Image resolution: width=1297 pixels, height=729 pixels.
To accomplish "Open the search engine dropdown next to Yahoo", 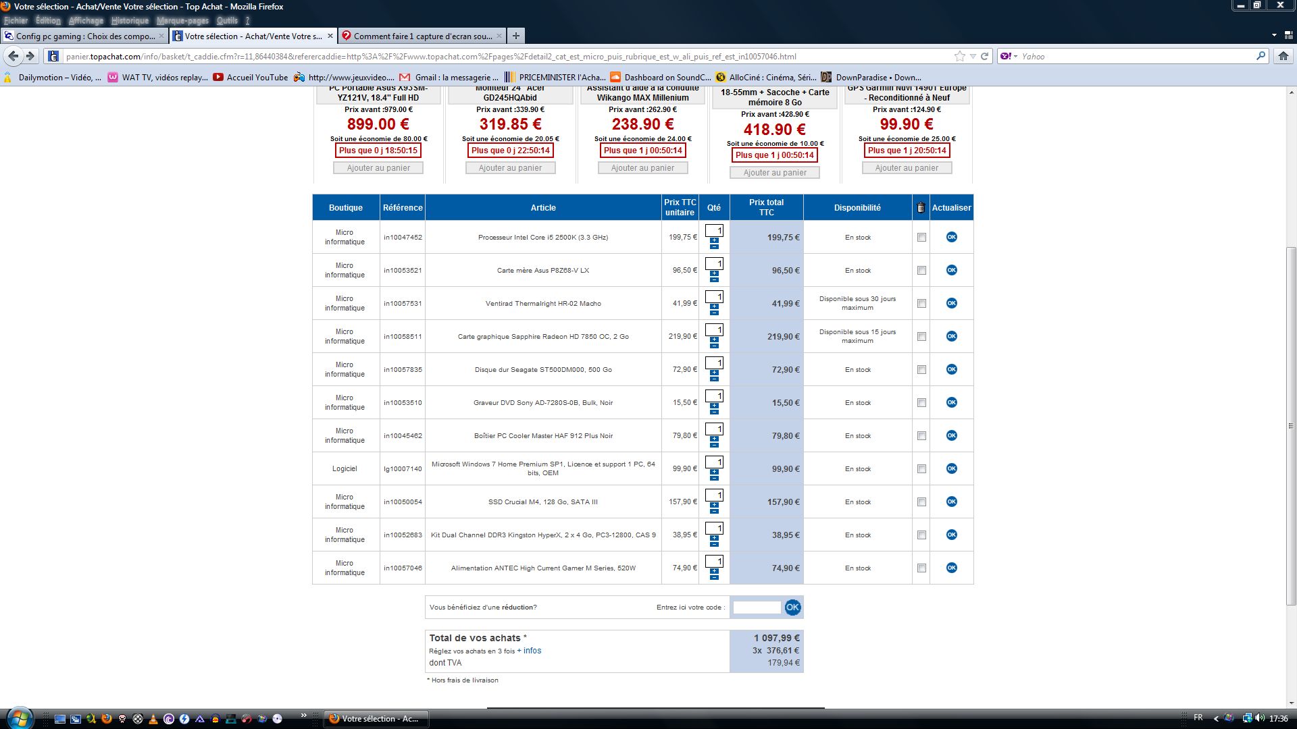I will click(1014, 57).
